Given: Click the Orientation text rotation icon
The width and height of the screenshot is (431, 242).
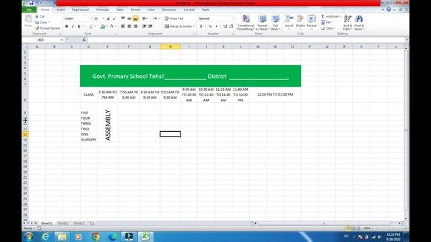Looking at the screenshot, I should click(144, 19).
